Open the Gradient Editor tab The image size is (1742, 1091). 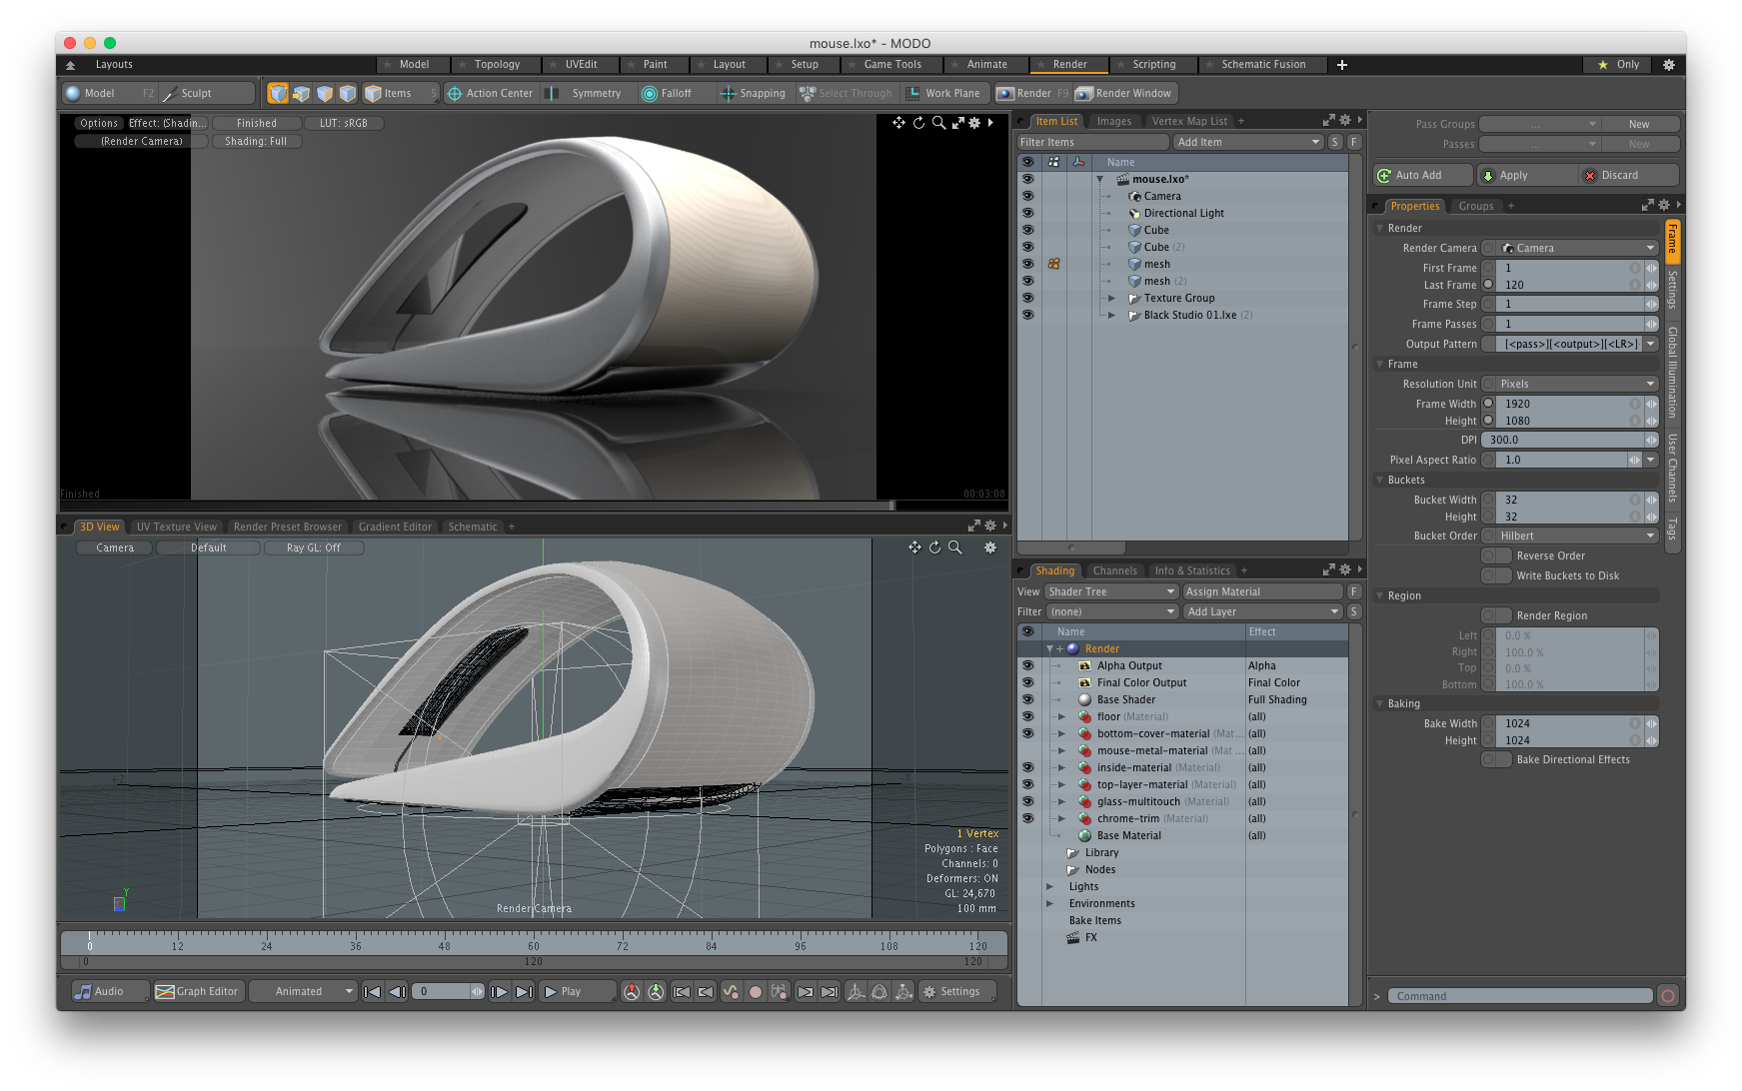[395, 527]
